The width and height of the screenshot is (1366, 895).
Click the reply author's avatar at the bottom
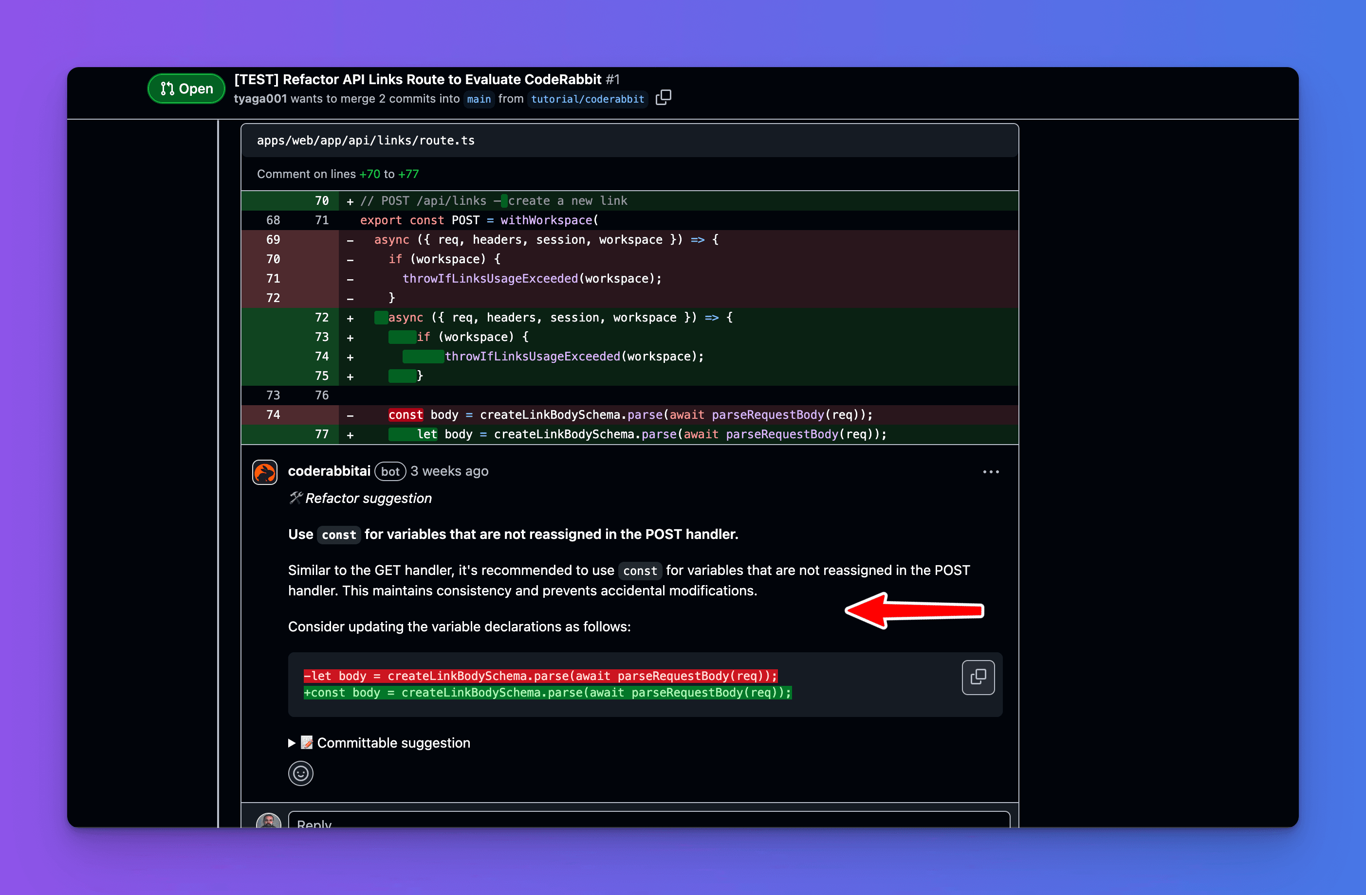pos(269,821)
